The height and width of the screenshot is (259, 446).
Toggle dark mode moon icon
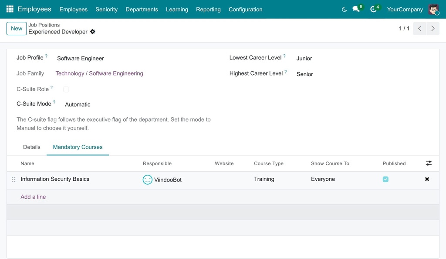[344, 10]
